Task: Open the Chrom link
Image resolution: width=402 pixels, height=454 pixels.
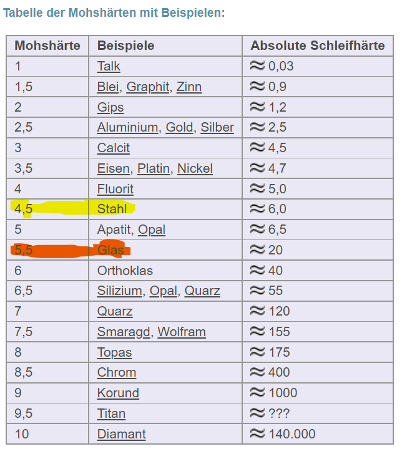Action: click(116, 372)
